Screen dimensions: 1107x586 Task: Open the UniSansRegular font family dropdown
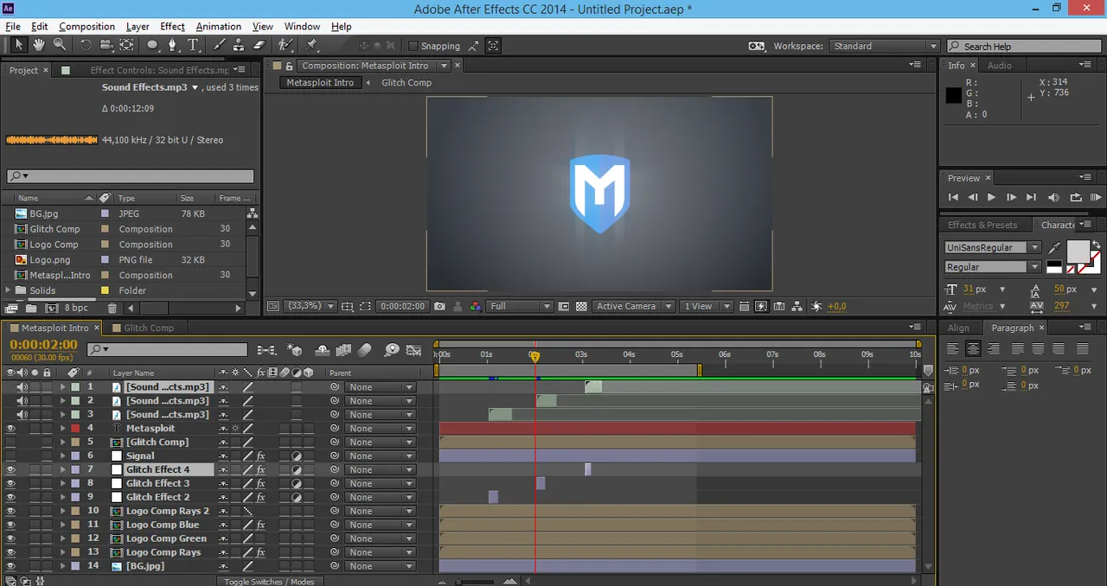[x=992, y=247]
